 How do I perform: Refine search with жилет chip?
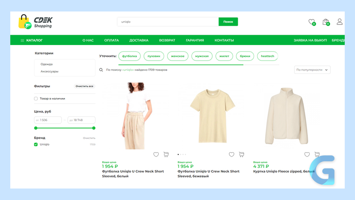(224, 56)
